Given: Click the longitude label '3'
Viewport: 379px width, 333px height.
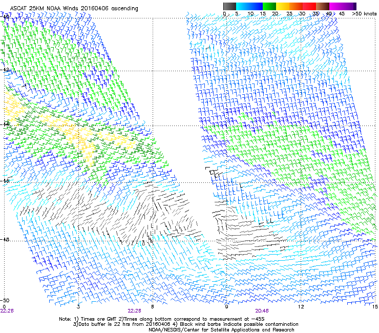Looking at the screenshot, I should click(x=78, y=306).
